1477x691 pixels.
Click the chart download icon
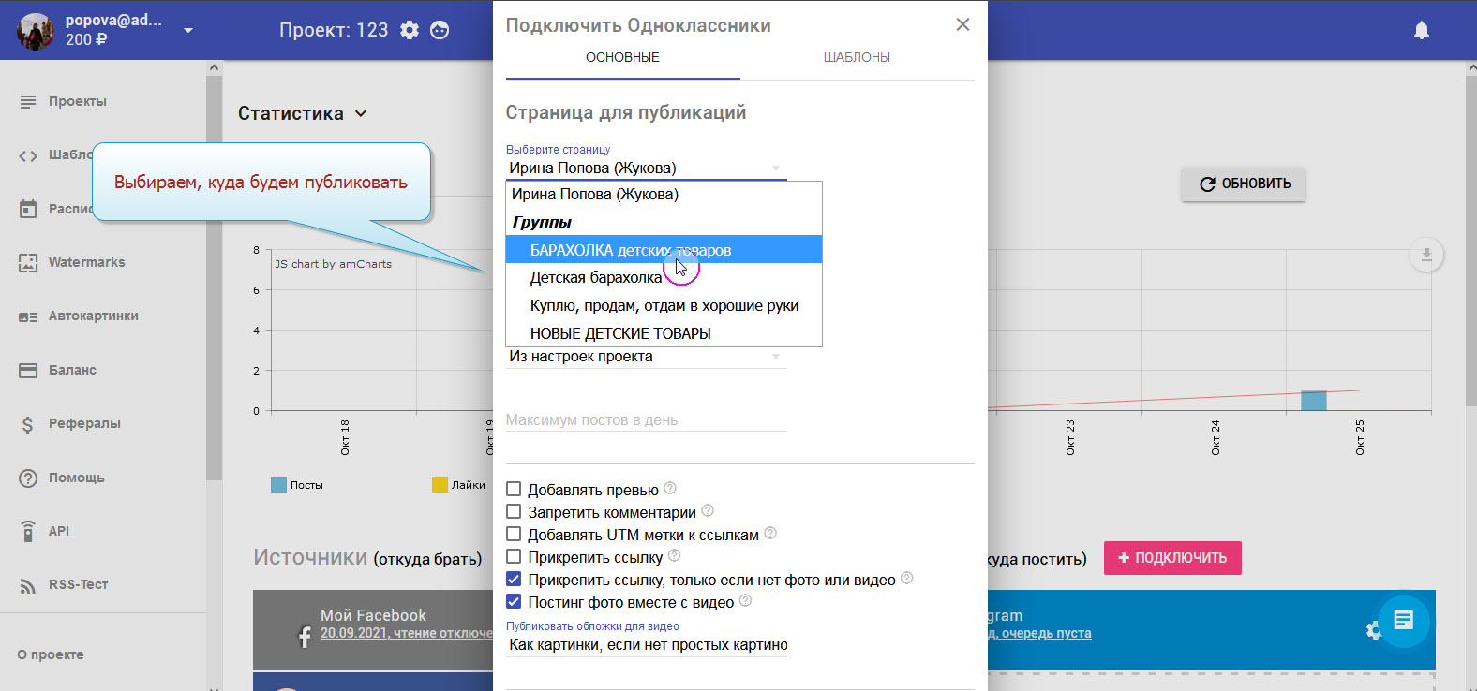pyautogui.click(x=1425, y=255)
